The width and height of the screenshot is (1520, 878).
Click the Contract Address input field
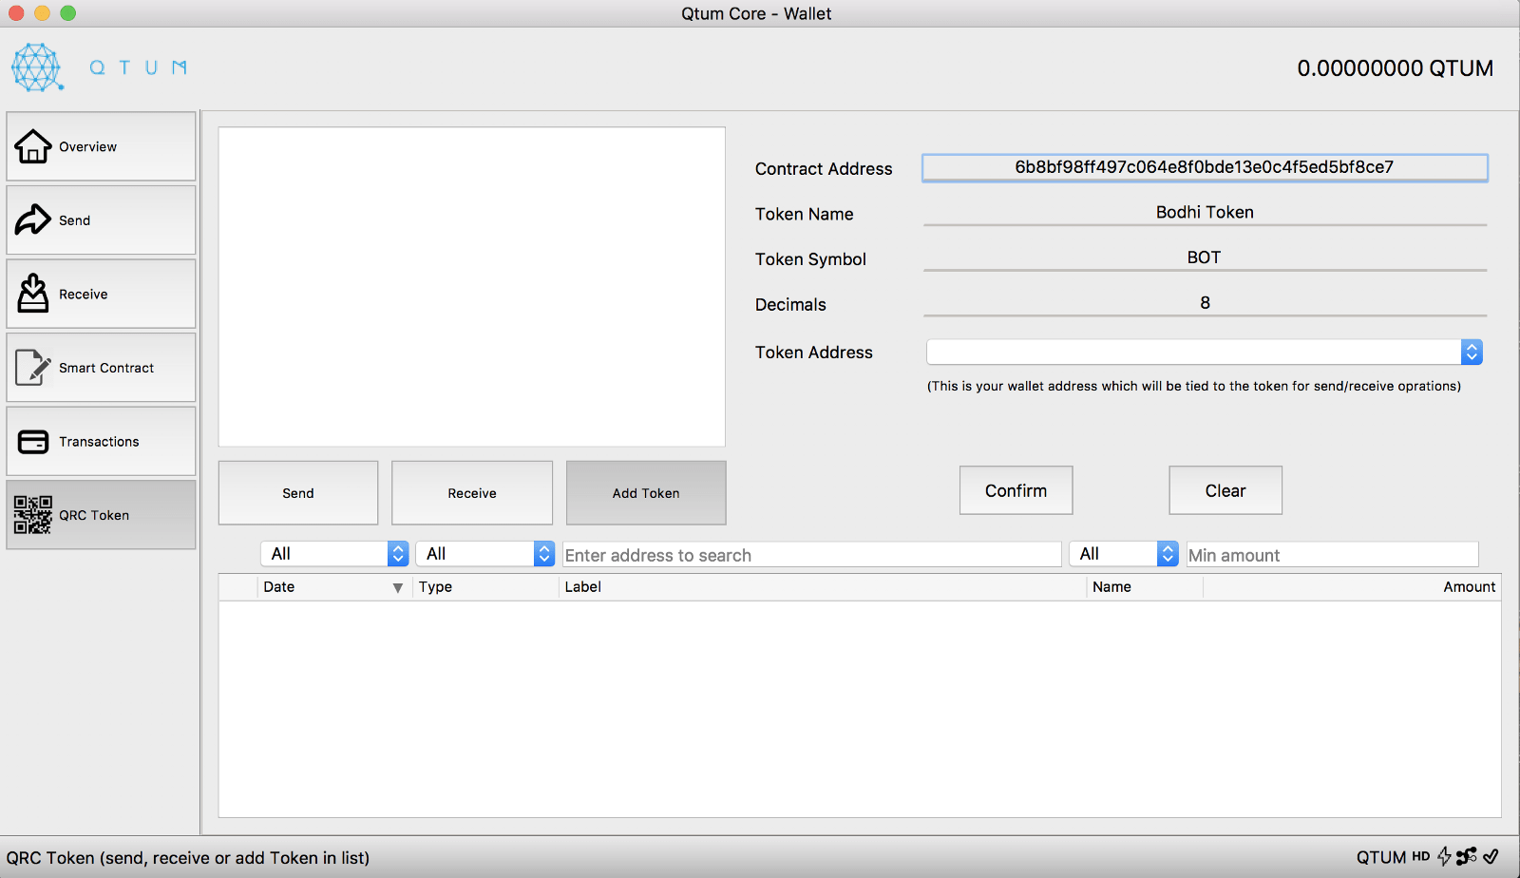[x=1205, y=167]
